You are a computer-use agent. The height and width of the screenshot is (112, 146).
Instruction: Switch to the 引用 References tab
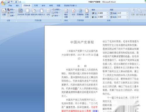(36, 6)
